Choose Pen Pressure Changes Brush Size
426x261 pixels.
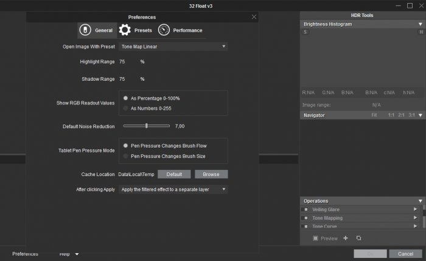[126, 156]
